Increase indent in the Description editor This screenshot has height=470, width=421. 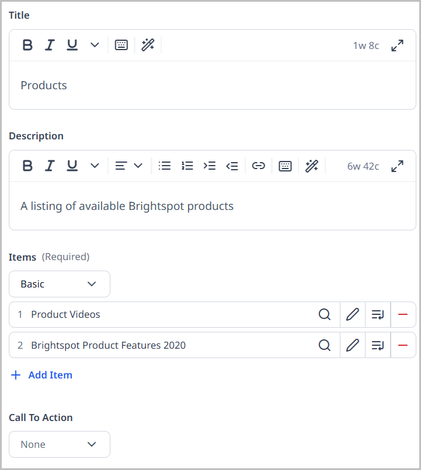coord(209,166)
